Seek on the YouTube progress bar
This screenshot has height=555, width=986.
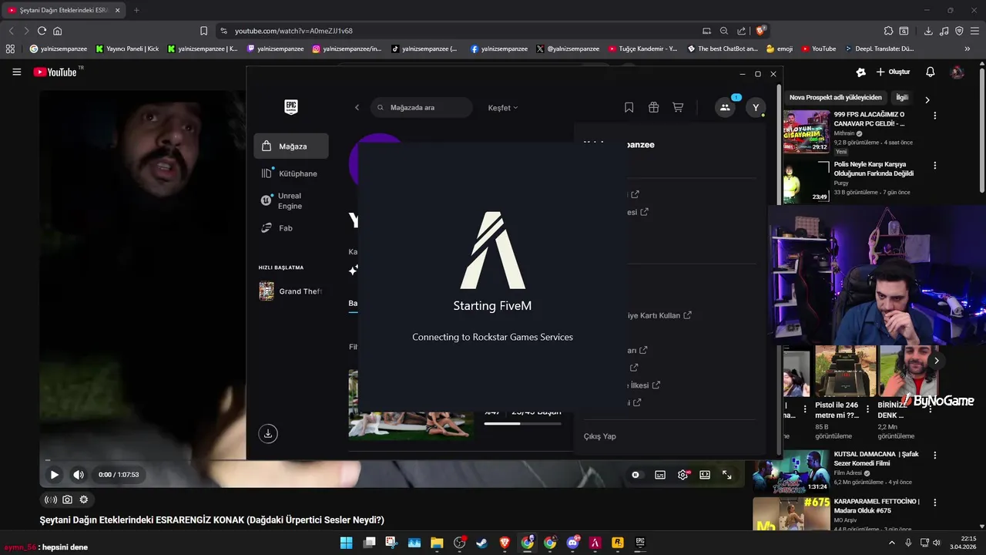click(392, 461)
